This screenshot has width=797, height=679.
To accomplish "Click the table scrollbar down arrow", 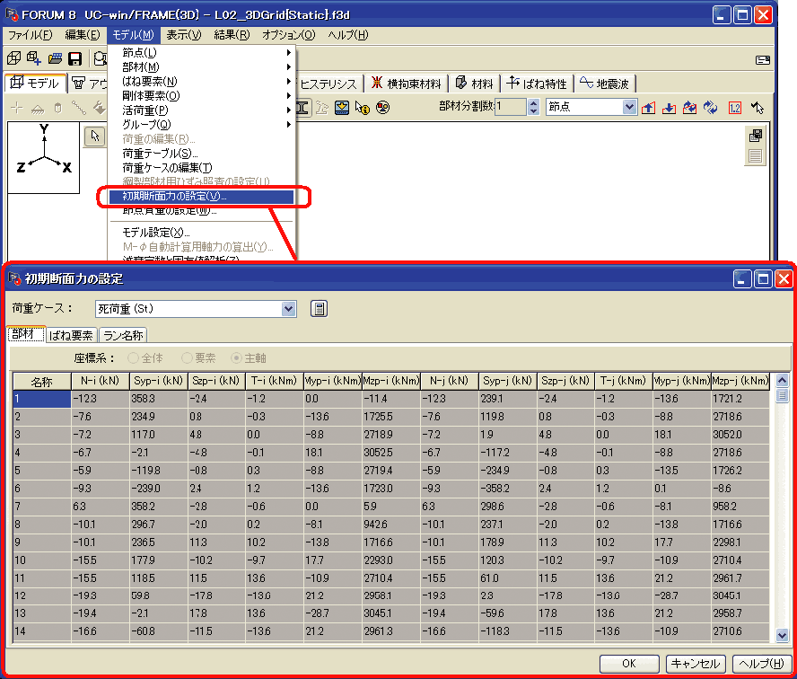I will tap(782, 635).
